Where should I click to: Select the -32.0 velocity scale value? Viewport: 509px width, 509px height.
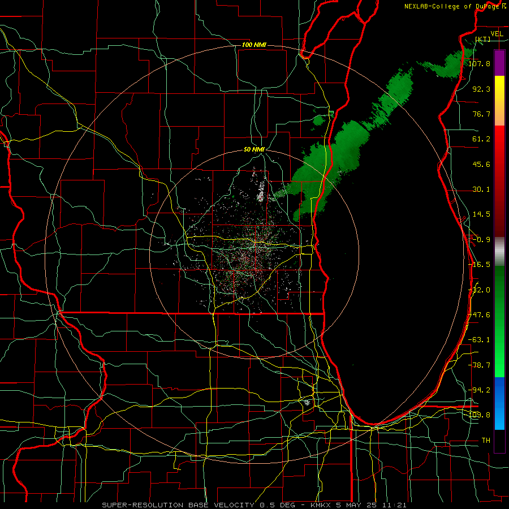(479, 290)
